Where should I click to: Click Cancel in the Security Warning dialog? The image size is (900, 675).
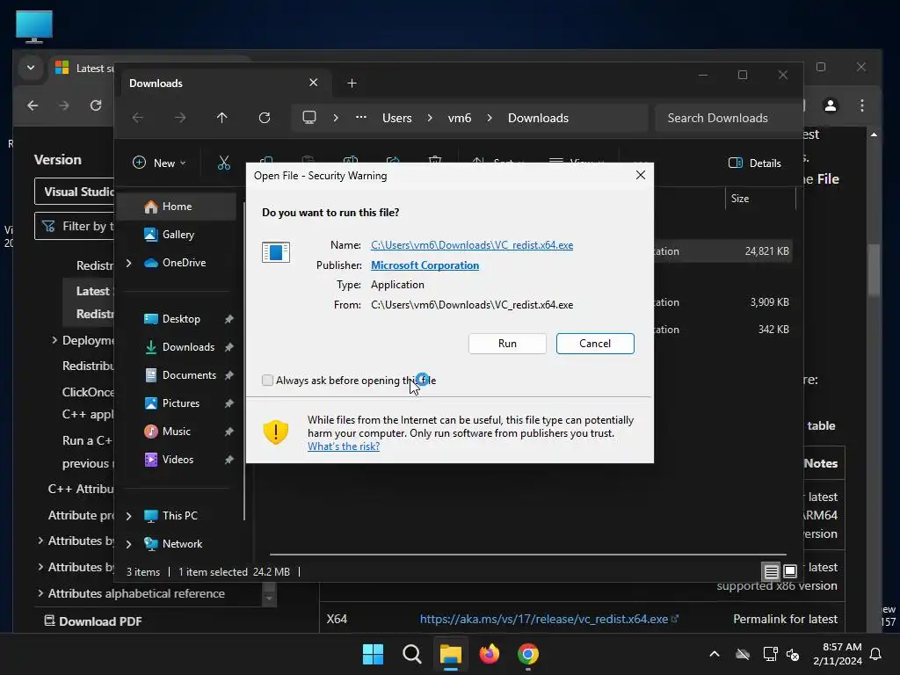(x=595, y=344)
